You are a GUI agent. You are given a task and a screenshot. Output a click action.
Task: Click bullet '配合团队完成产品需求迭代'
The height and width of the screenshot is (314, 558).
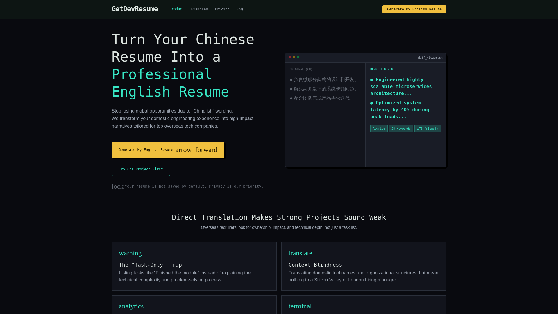(x=322, y=98)
